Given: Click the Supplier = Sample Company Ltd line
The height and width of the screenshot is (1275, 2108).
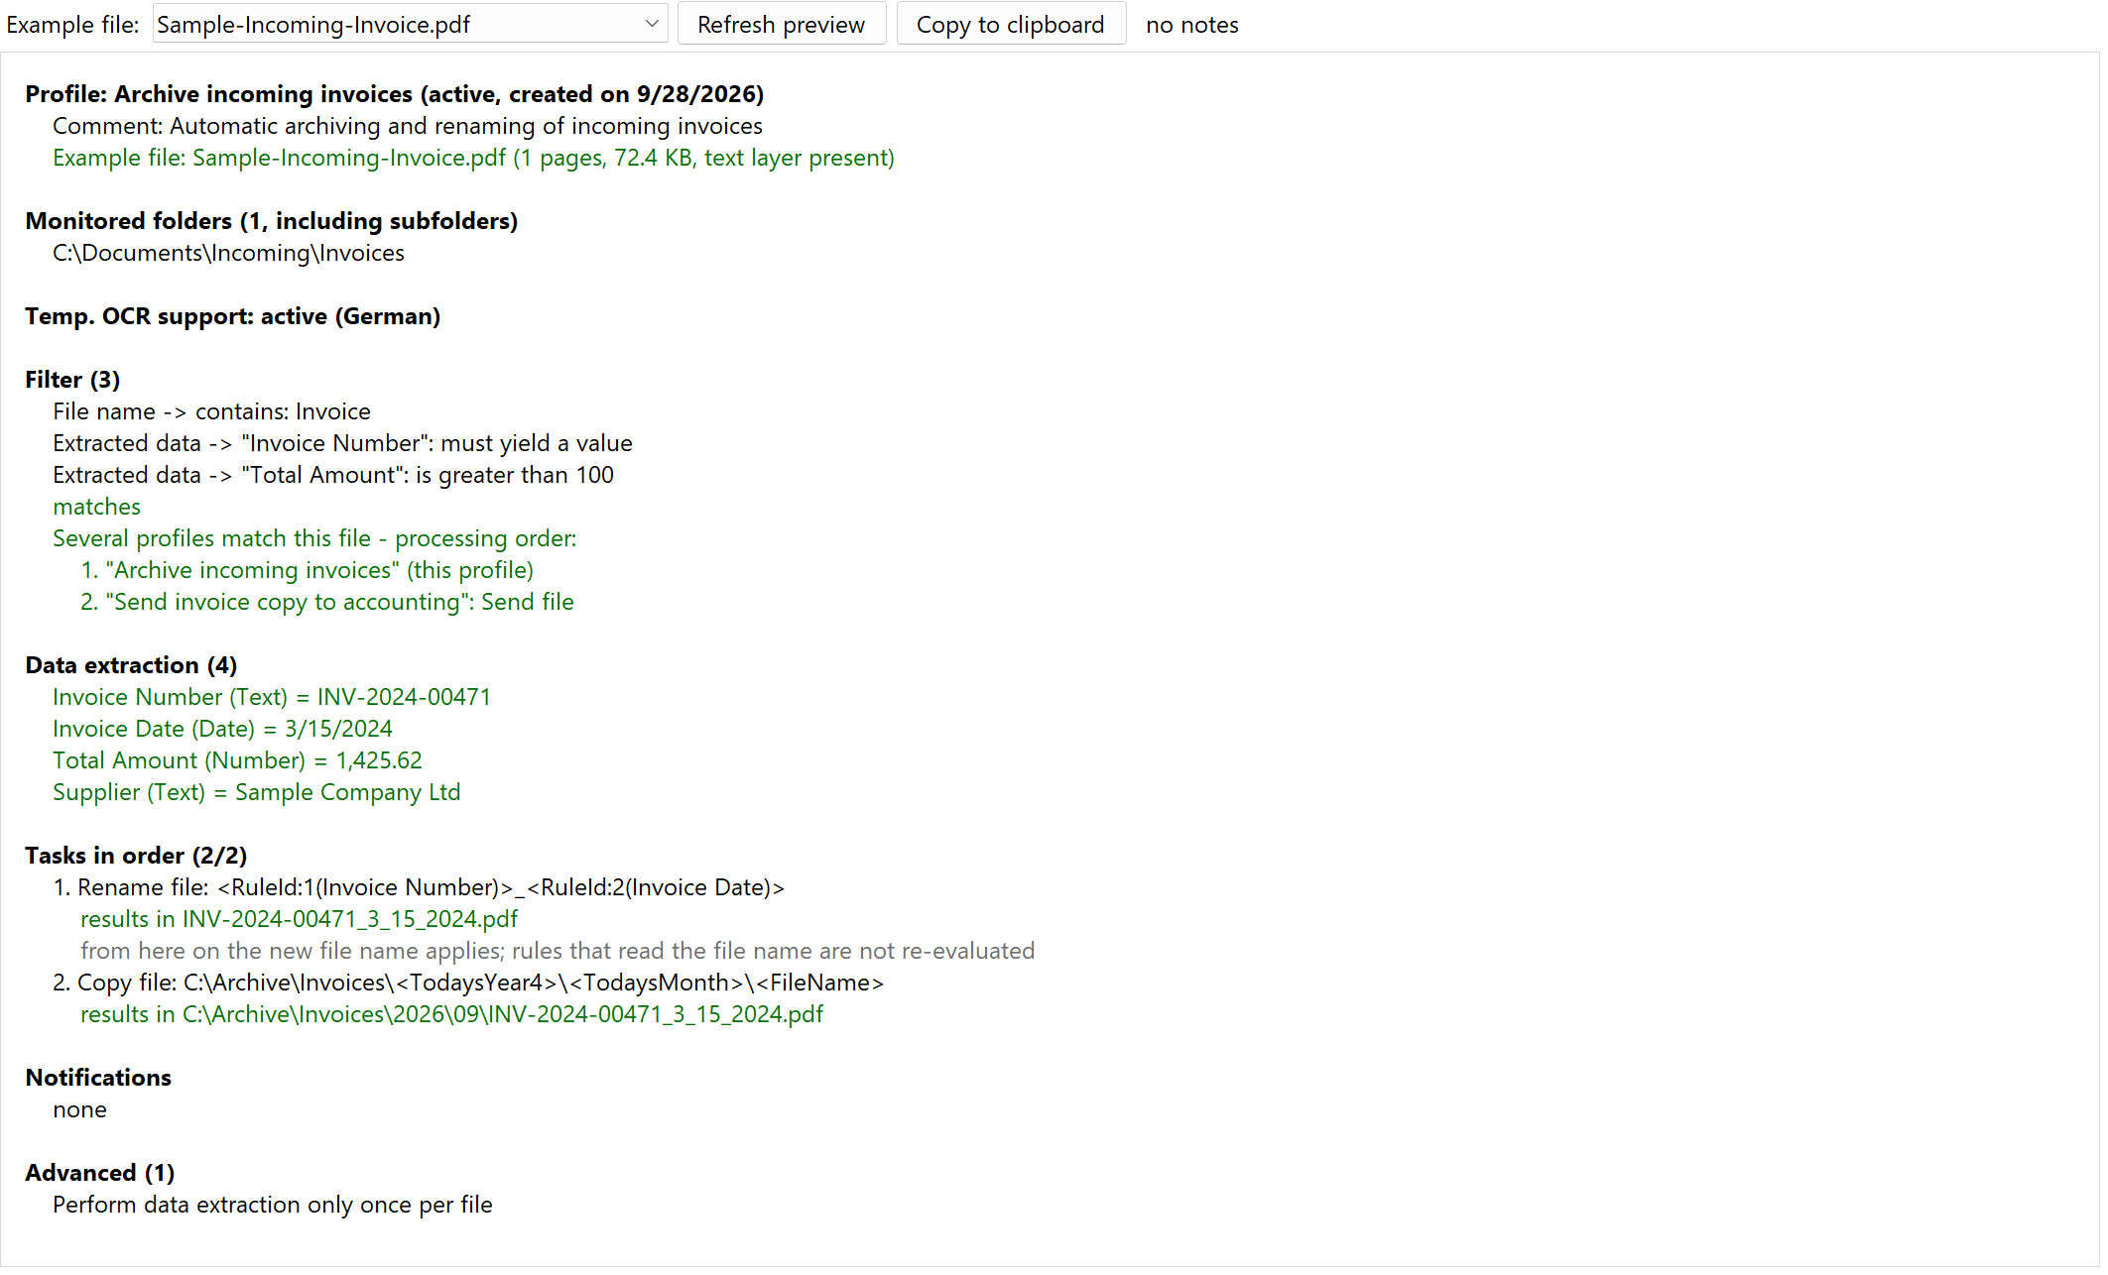Looking at the screenshot, I should click(257, 792).
